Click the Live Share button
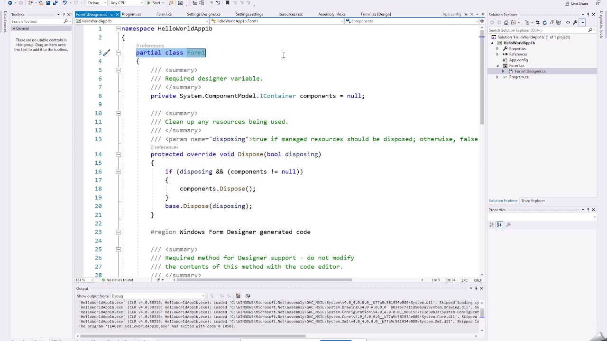 click(x=576, y=3)
